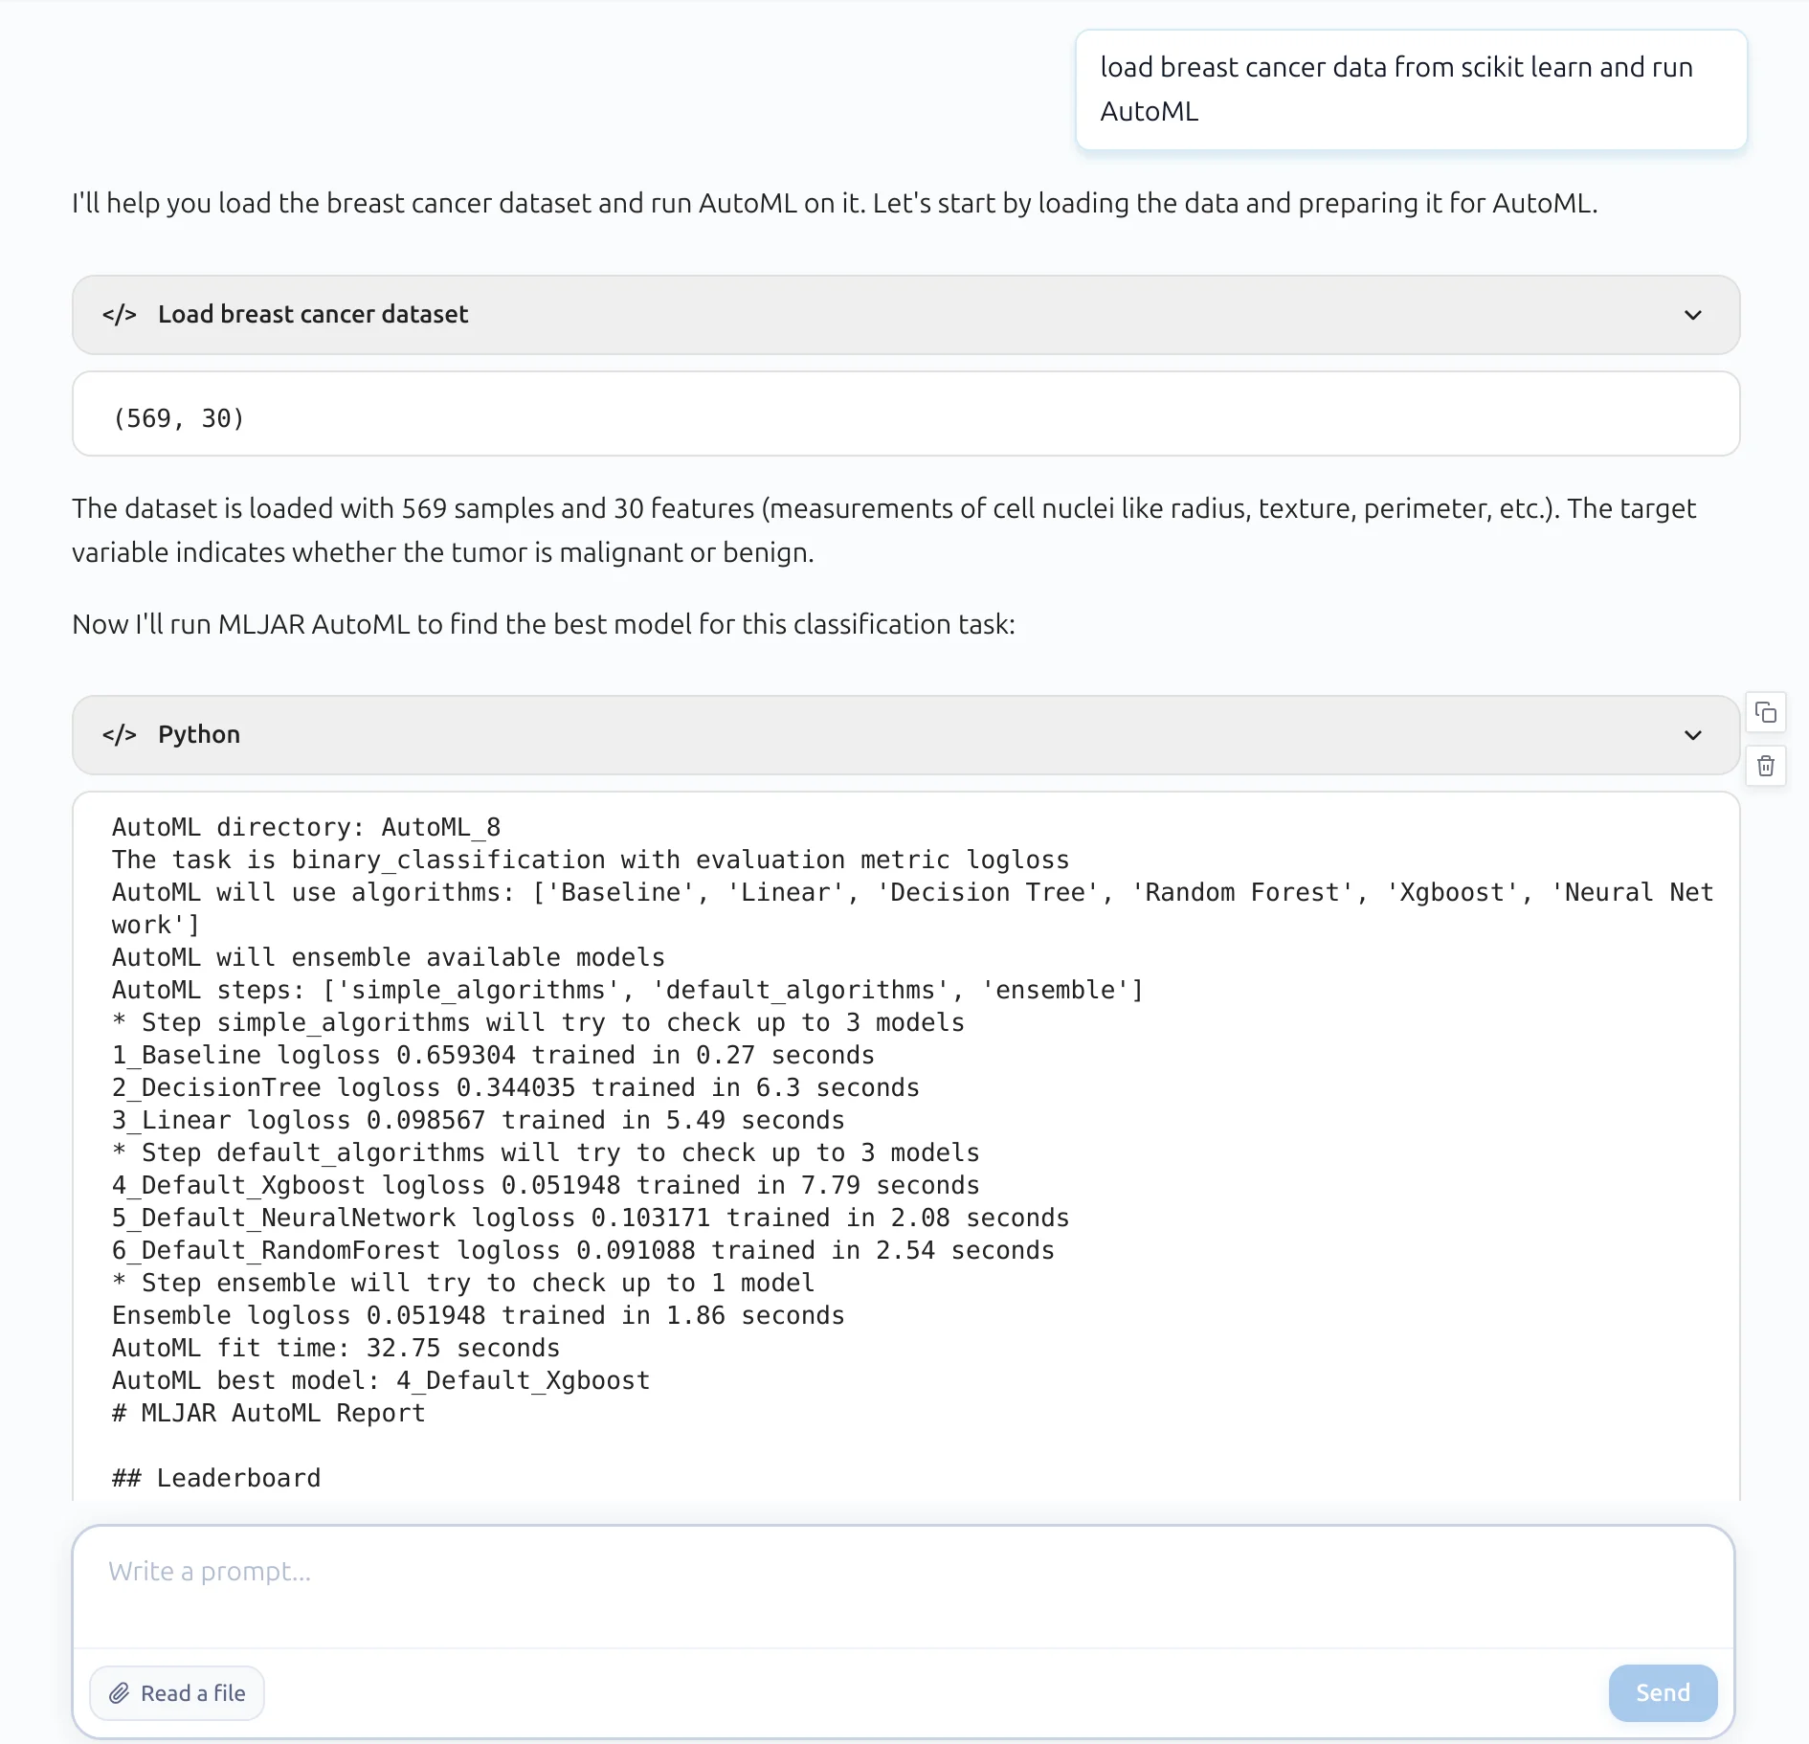The height and width of the screenshot is (1744, 1809).
Task: Click the 'Load breast cancer dataset' title
Action: (x=313, y=315)
